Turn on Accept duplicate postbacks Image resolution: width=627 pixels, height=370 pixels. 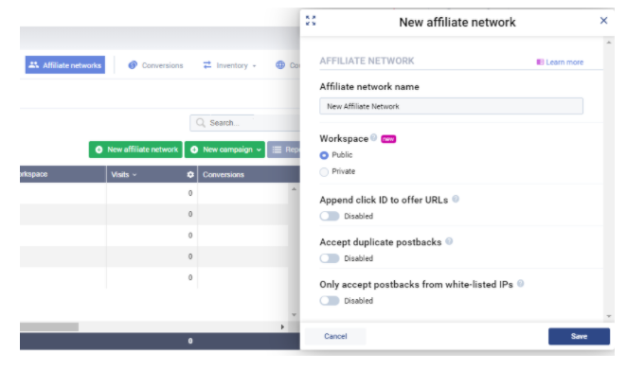[330, 258]
